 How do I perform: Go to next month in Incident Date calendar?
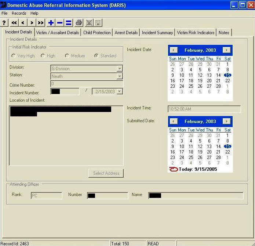pos(227,50)
